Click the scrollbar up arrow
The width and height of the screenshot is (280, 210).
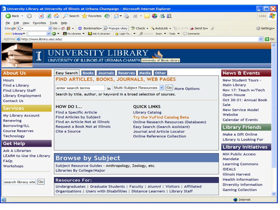coord(273,45)
